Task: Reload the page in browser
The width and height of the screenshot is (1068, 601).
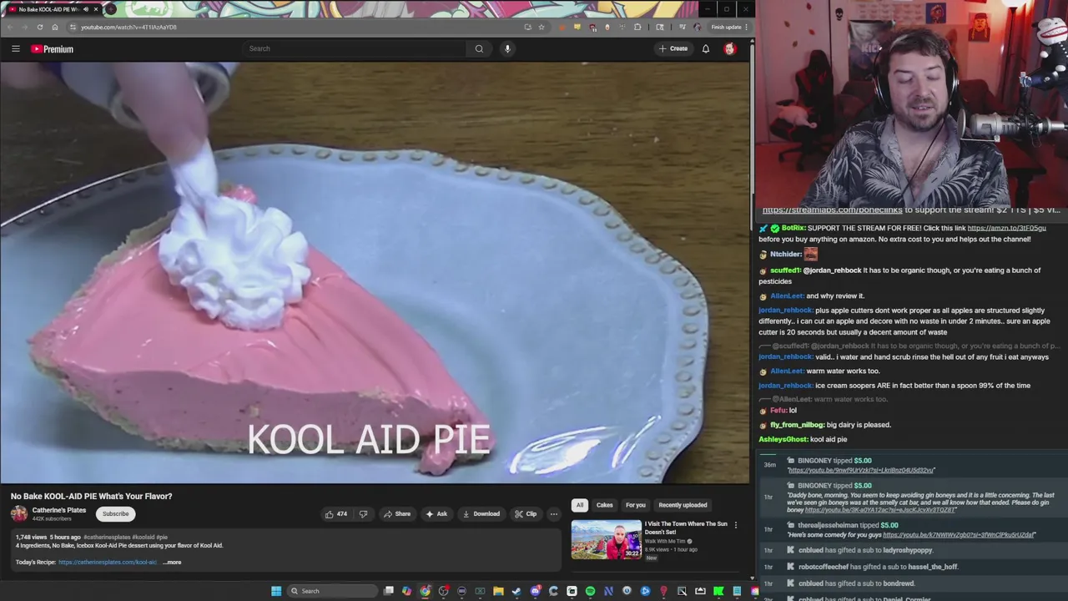Action: (39, 27)
